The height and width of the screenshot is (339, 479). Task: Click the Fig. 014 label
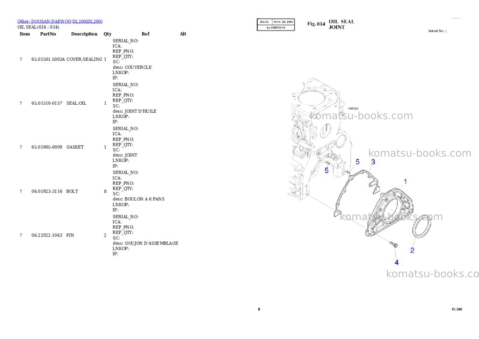pos(316,24)
